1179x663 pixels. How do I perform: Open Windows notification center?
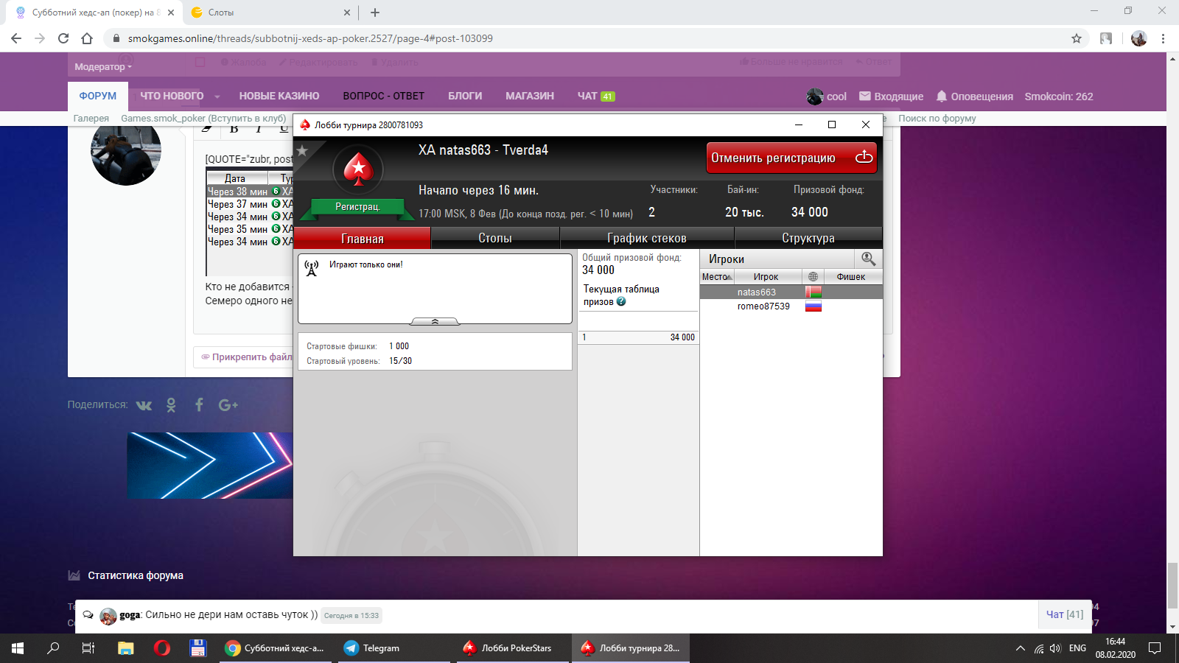[x=1155, y=648]
